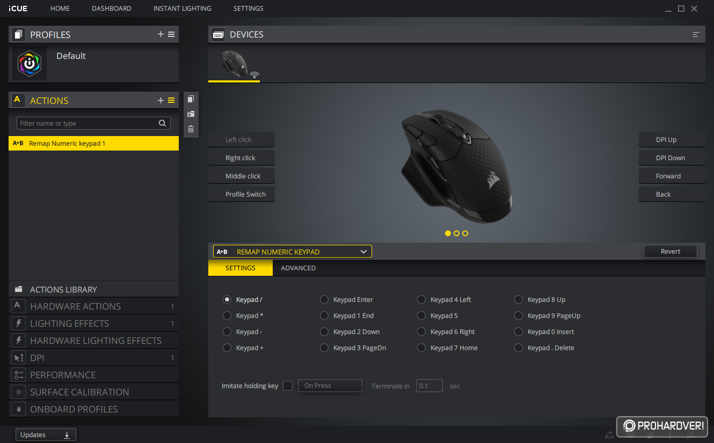Screen dimensions: 714x443
Task: Select Keypad 1 End radio button
Action: click(x=324, y=316)
